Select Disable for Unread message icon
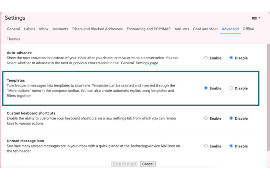Screen dimensions: 270x180 pyautogui.click(x=231, y=146)
